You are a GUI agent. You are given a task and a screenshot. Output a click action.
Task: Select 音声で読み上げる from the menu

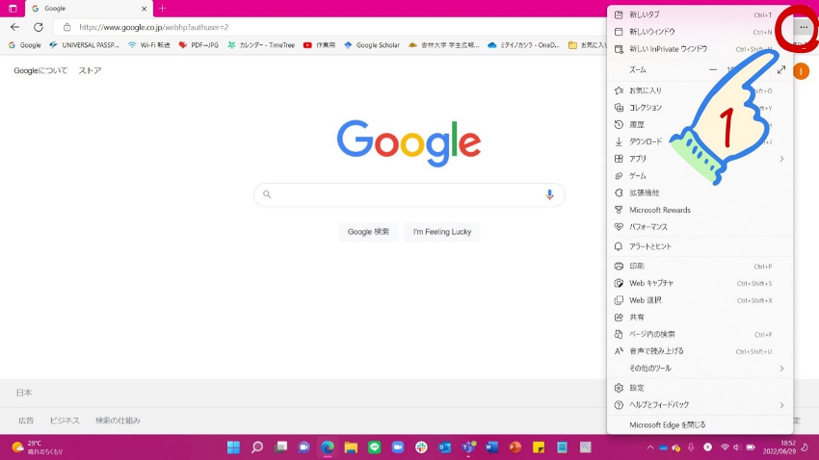pos(700,351)
